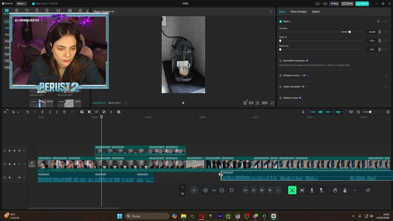
Task: Expand the Audio translator options arrow
Action: 306,87
